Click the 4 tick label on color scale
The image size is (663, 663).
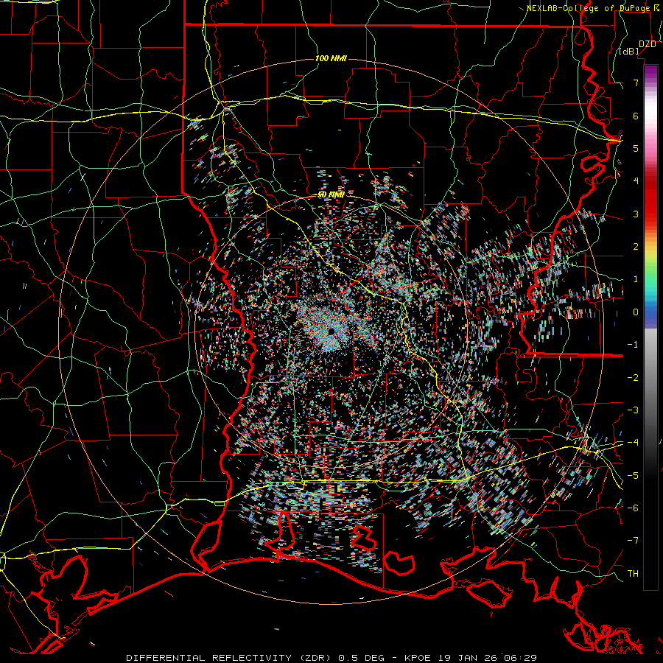[636, 181]
